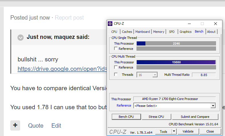Click the empty multi thread Reference bar
Viewport: 225px width, 136px height.
coord(176,67)
